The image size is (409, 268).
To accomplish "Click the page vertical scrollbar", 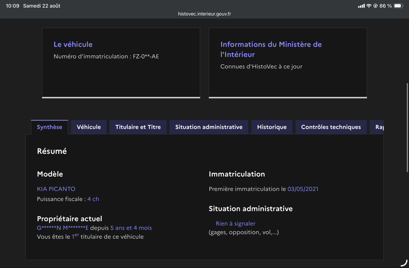I will point(407,128).
